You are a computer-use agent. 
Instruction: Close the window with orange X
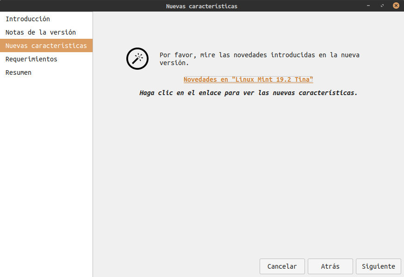coord(396,6)
